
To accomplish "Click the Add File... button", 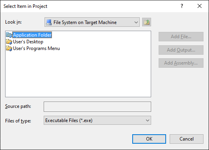I will click(181, 37).
